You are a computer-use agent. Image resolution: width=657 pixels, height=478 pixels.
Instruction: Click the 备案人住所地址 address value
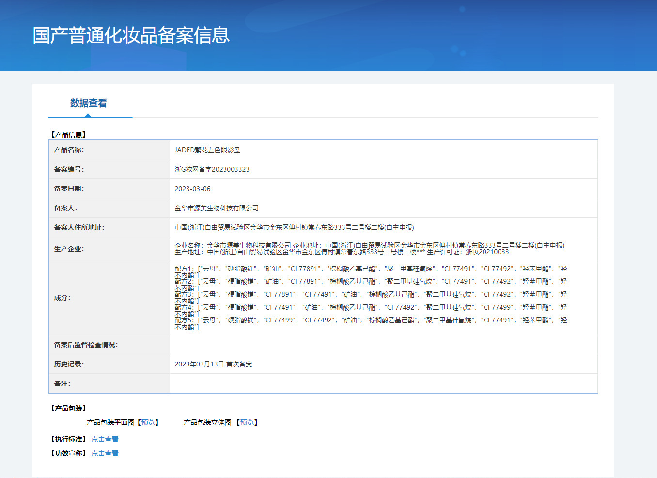tap(294, 227)
